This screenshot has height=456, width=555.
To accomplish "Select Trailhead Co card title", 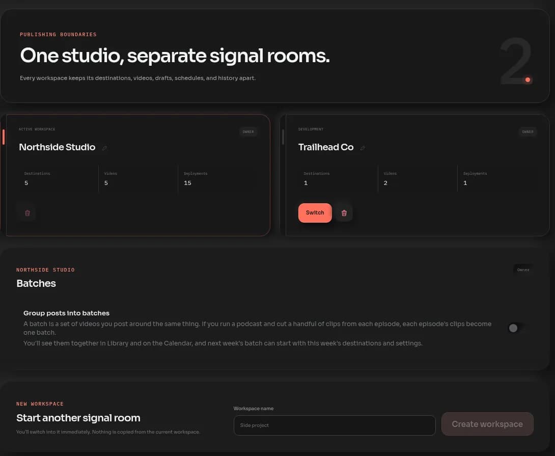I will (326, 147).
